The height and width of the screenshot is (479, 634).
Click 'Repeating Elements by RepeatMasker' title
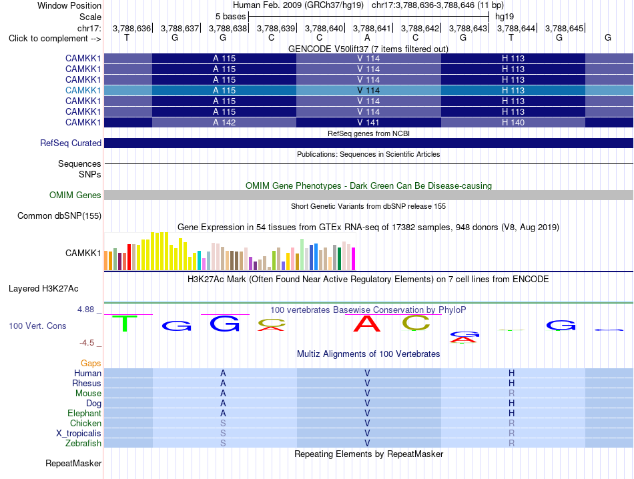[x=368, y=454]
